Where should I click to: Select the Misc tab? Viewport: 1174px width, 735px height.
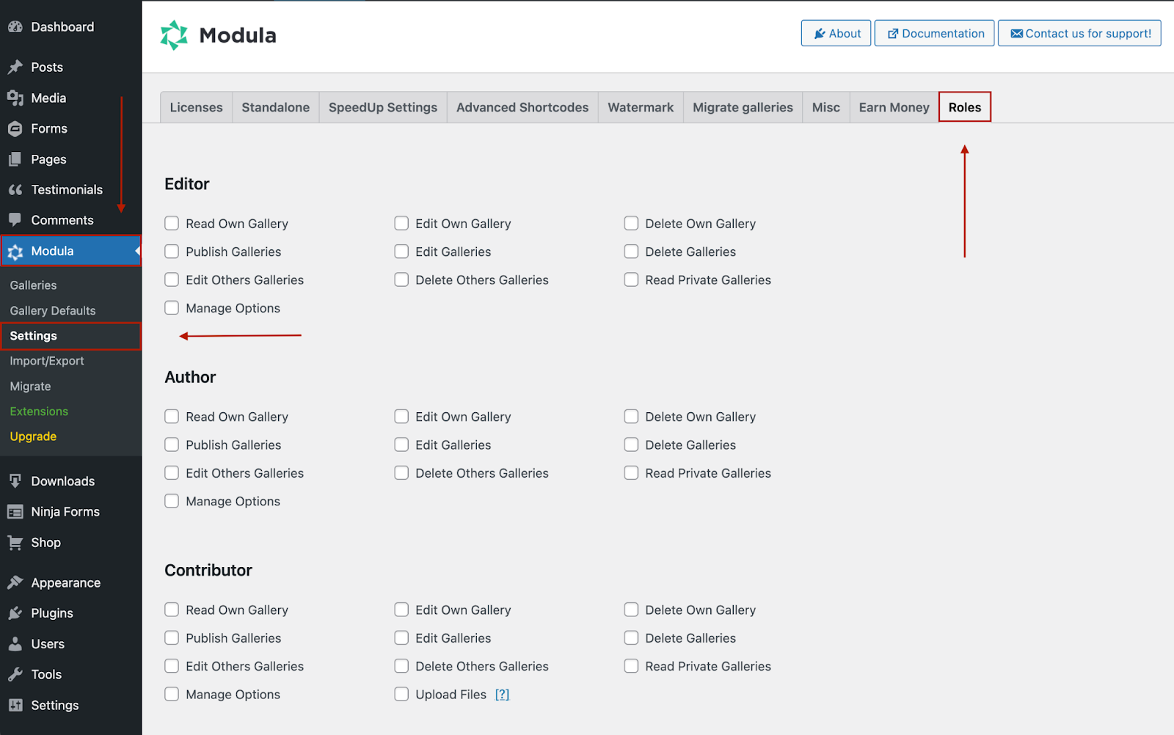pos(826,107)
